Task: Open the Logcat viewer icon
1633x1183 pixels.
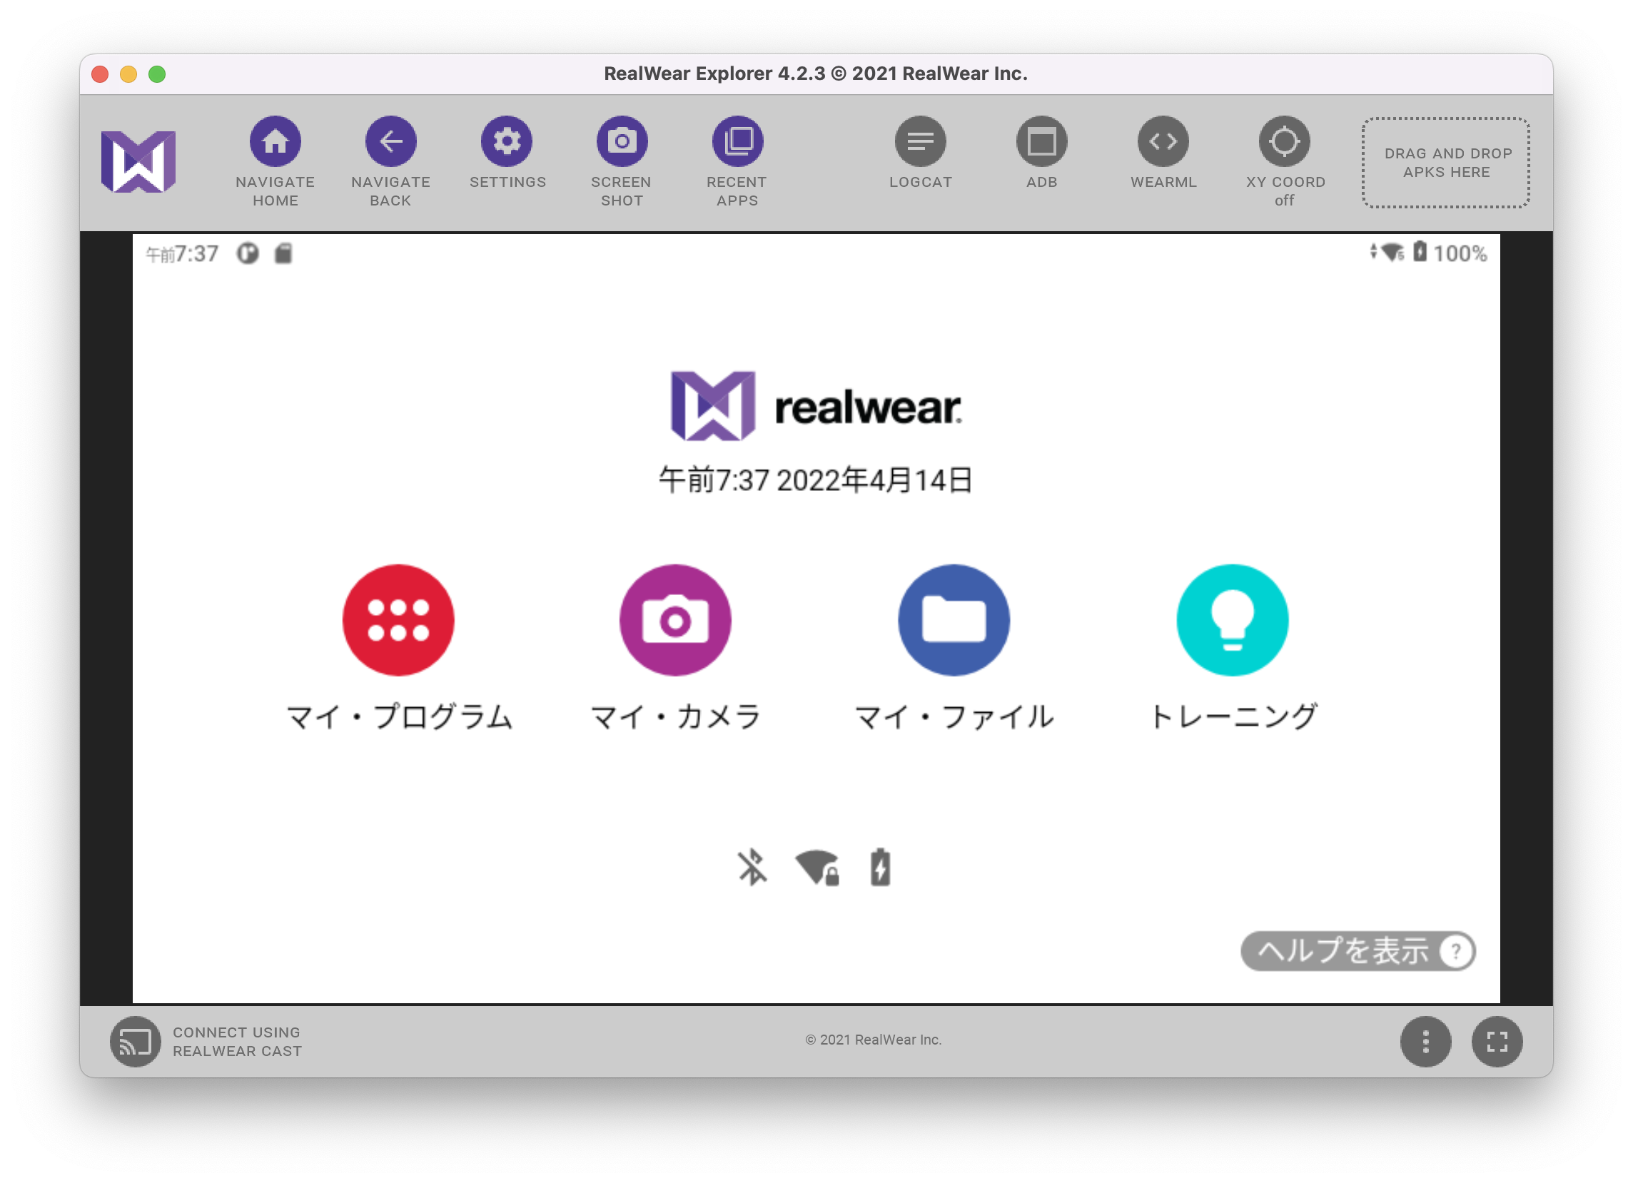Action: (x=921, y=141)
